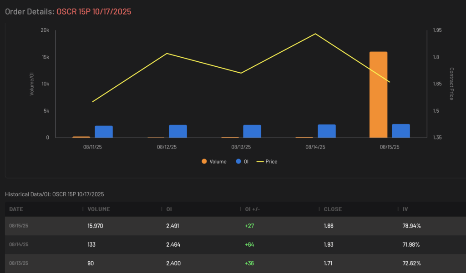The height and width of the screenshot is (273, 466).
Task: Select the 08/15/25 date cell
Action: (19, 226)
